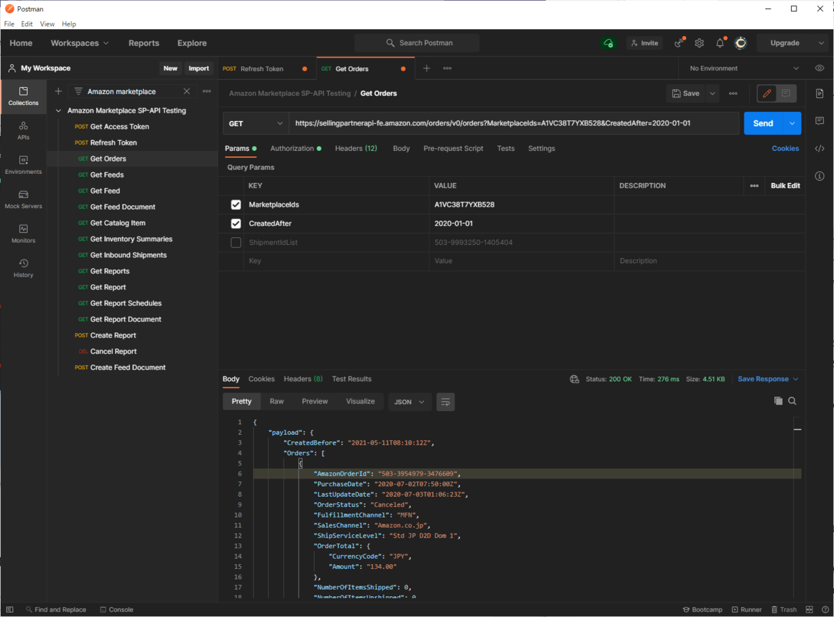This screenshot has height=617, width=834.
Task: Open the History sidebar panel
Action: (23, 268)
